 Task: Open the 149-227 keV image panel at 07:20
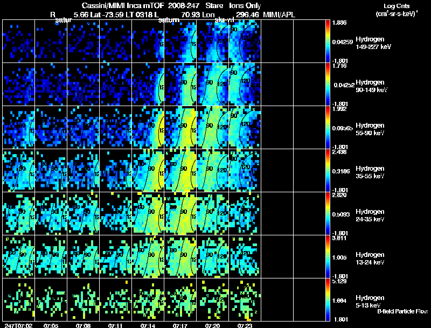[212, 41]
